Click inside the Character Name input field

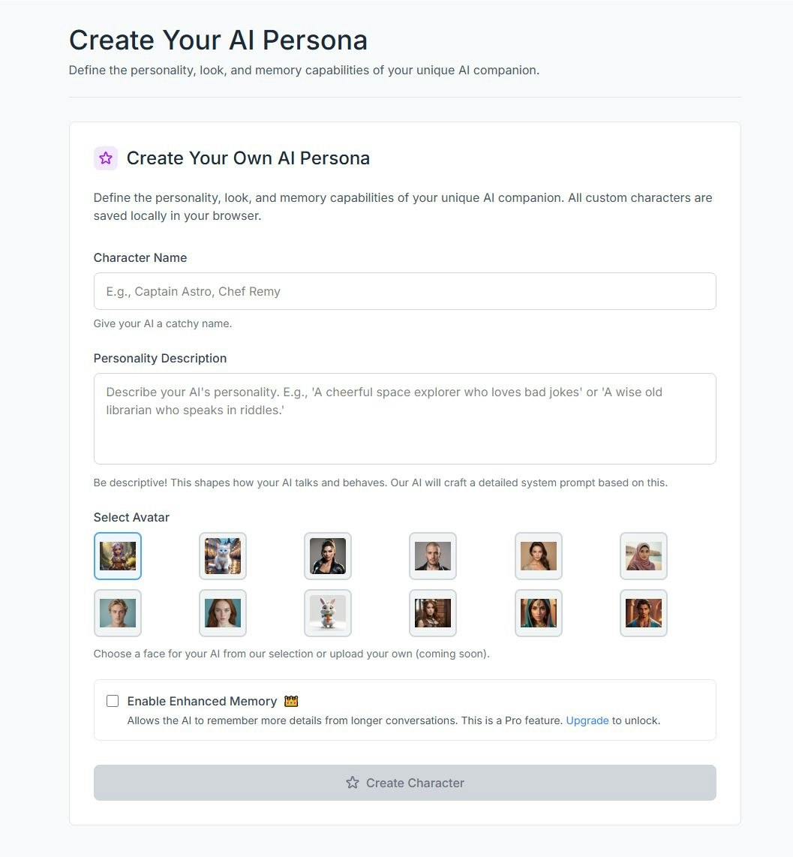pos(405,291)
